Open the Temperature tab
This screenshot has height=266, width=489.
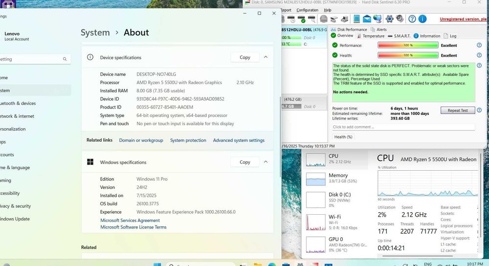371,36
